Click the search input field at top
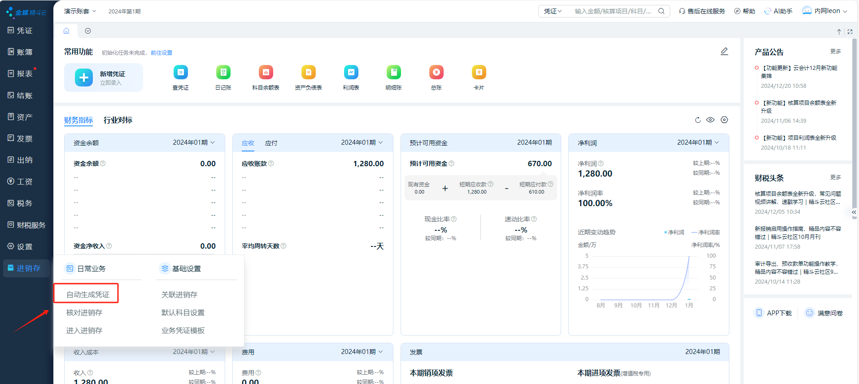Viewport: 859px width, 384px height. pyautogui.click(x=613, y=11)
